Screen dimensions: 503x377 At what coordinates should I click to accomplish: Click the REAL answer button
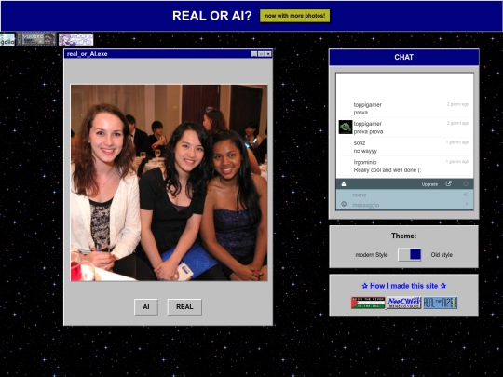click(184, 307)
